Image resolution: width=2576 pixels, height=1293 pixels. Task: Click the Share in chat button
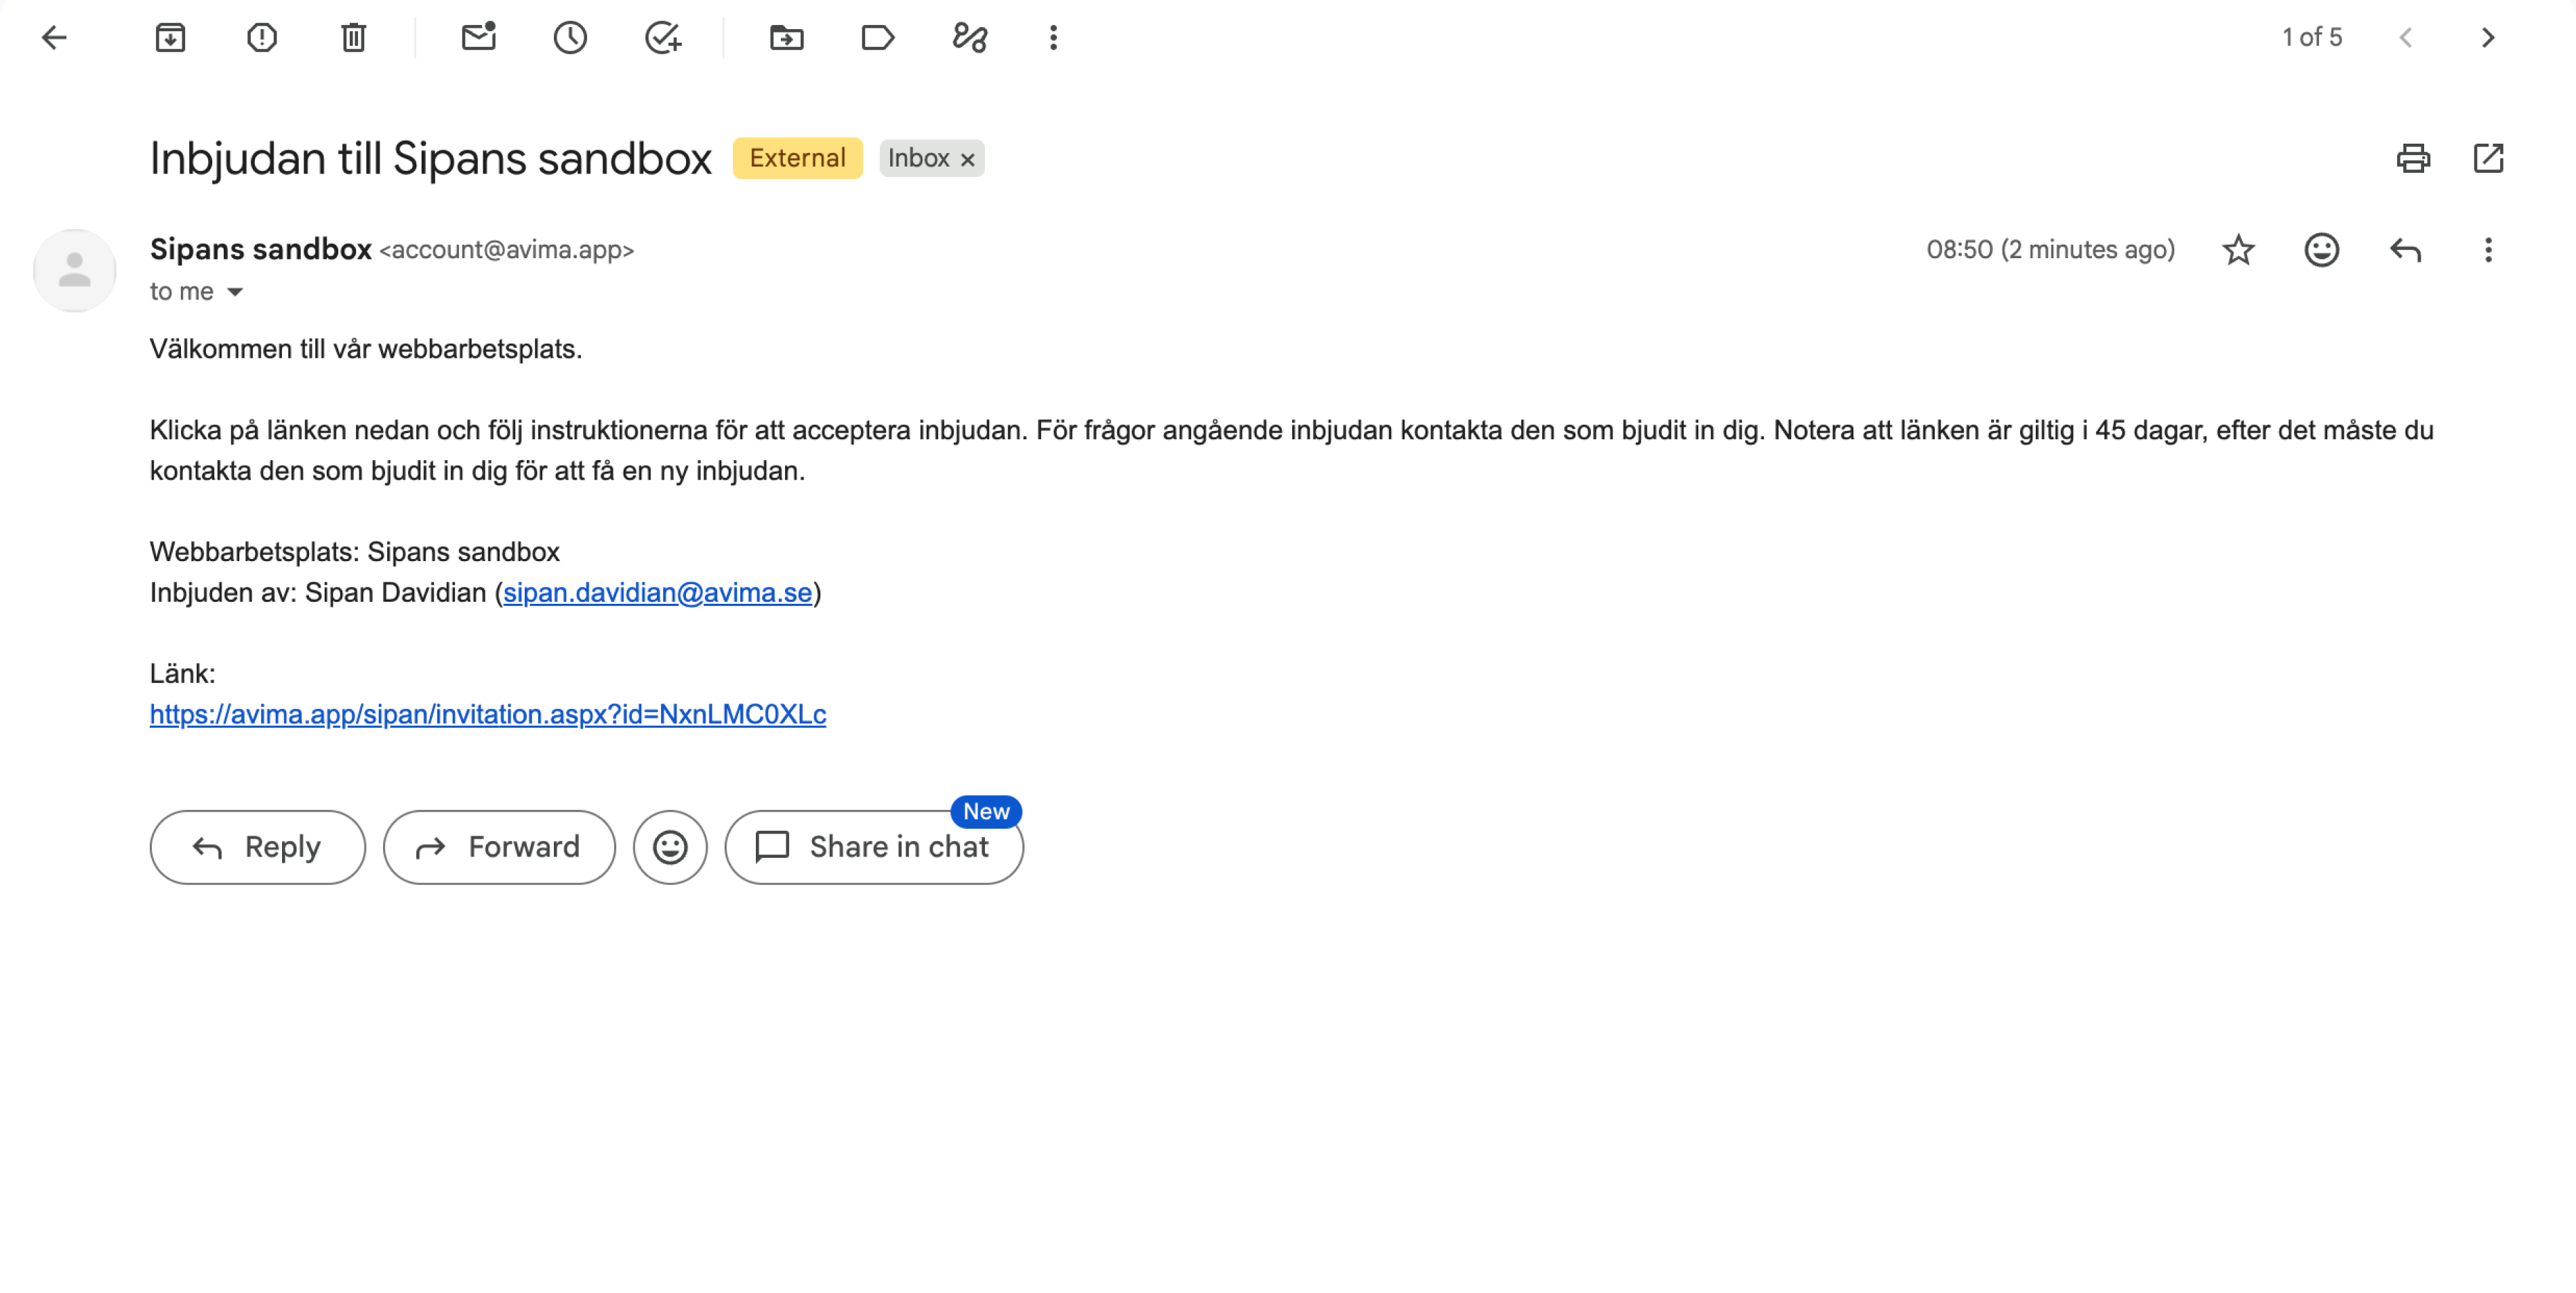coord(874,847)
